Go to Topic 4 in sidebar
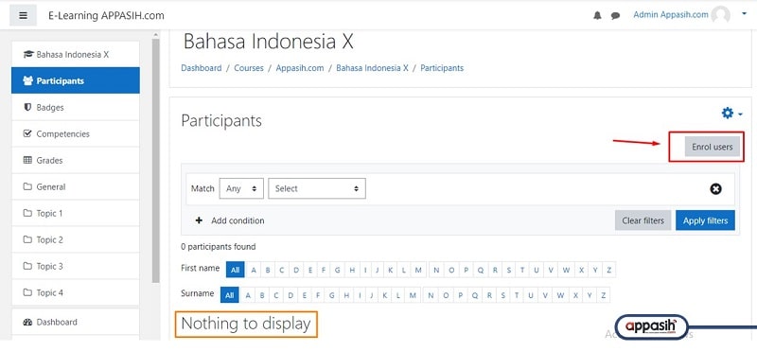This screenshot has width=757, height=352. [76, 293]
